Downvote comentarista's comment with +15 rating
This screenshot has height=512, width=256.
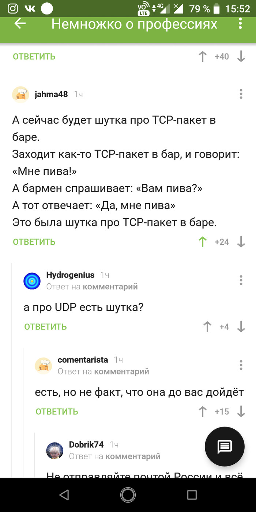tap(241, 411)
